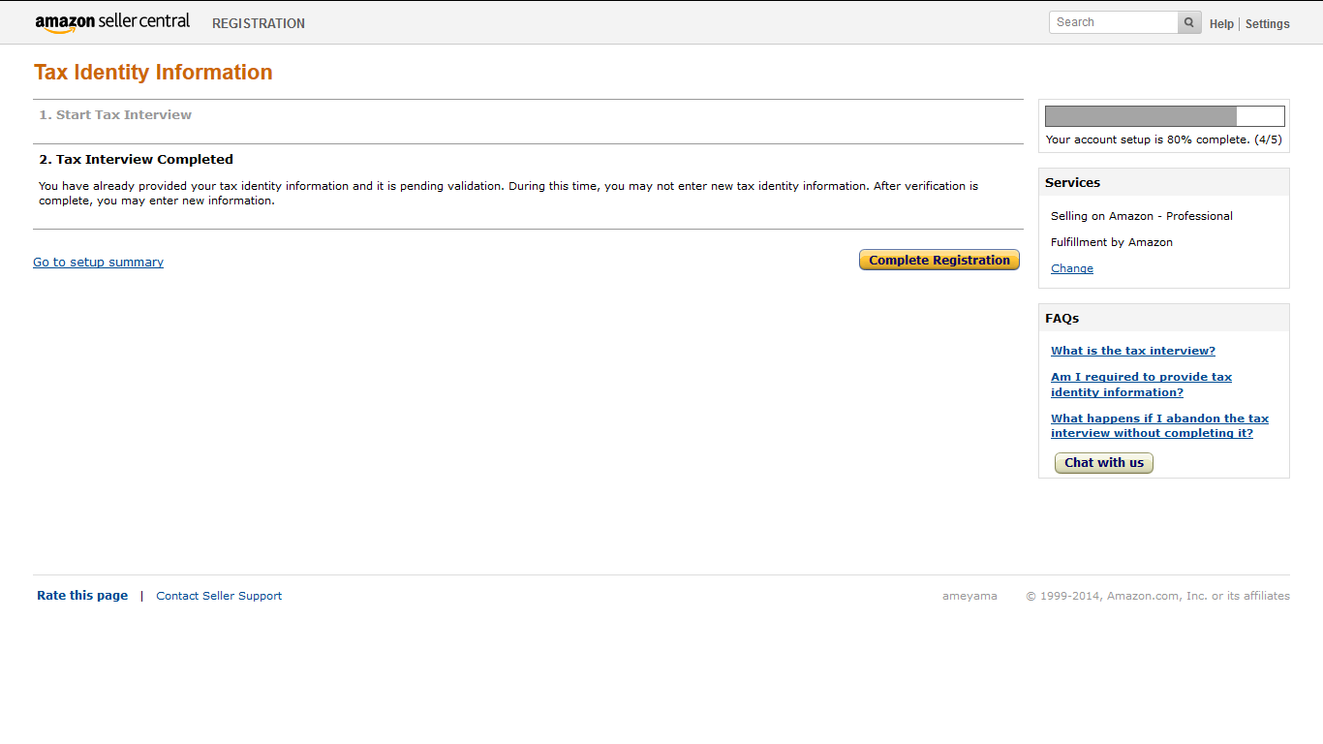This screenshot has width=1323, height=744.
Task: Click the account setup progress bar
Action: point(1164,116)
